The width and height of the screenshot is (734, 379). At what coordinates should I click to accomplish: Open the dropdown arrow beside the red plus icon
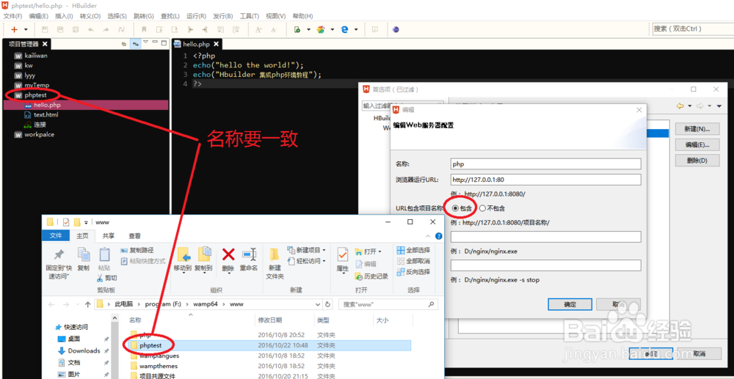coord(25,29)
